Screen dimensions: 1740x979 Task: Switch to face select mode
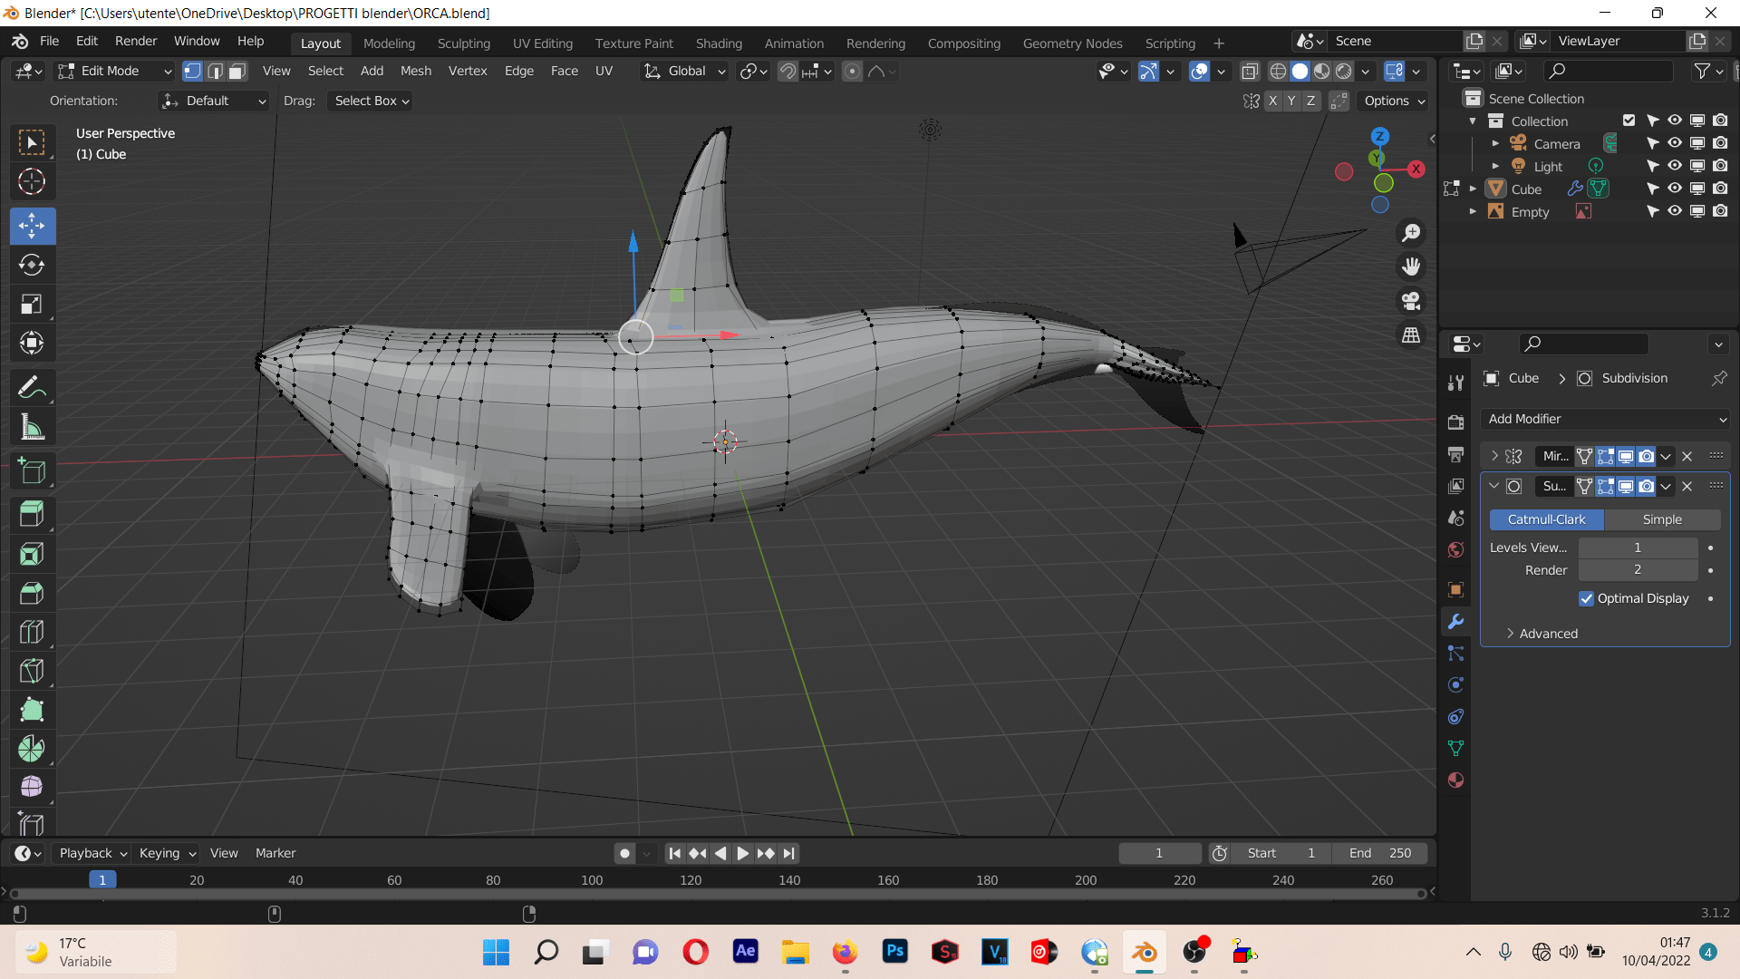click(x=237, y=71)
